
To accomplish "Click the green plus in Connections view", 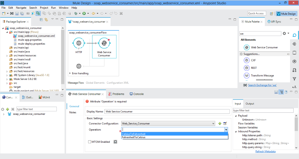I will (7, 109).
